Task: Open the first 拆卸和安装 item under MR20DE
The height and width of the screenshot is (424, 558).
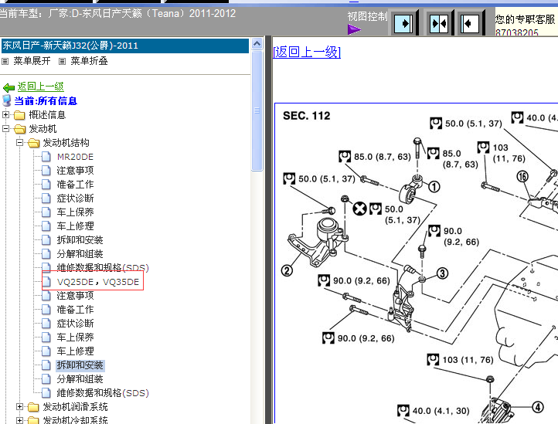Action: [x=80, y=240]
